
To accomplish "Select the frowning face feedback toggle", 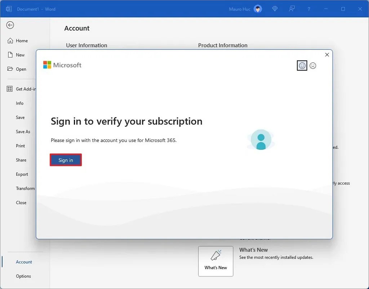I will tap(313, 66).
